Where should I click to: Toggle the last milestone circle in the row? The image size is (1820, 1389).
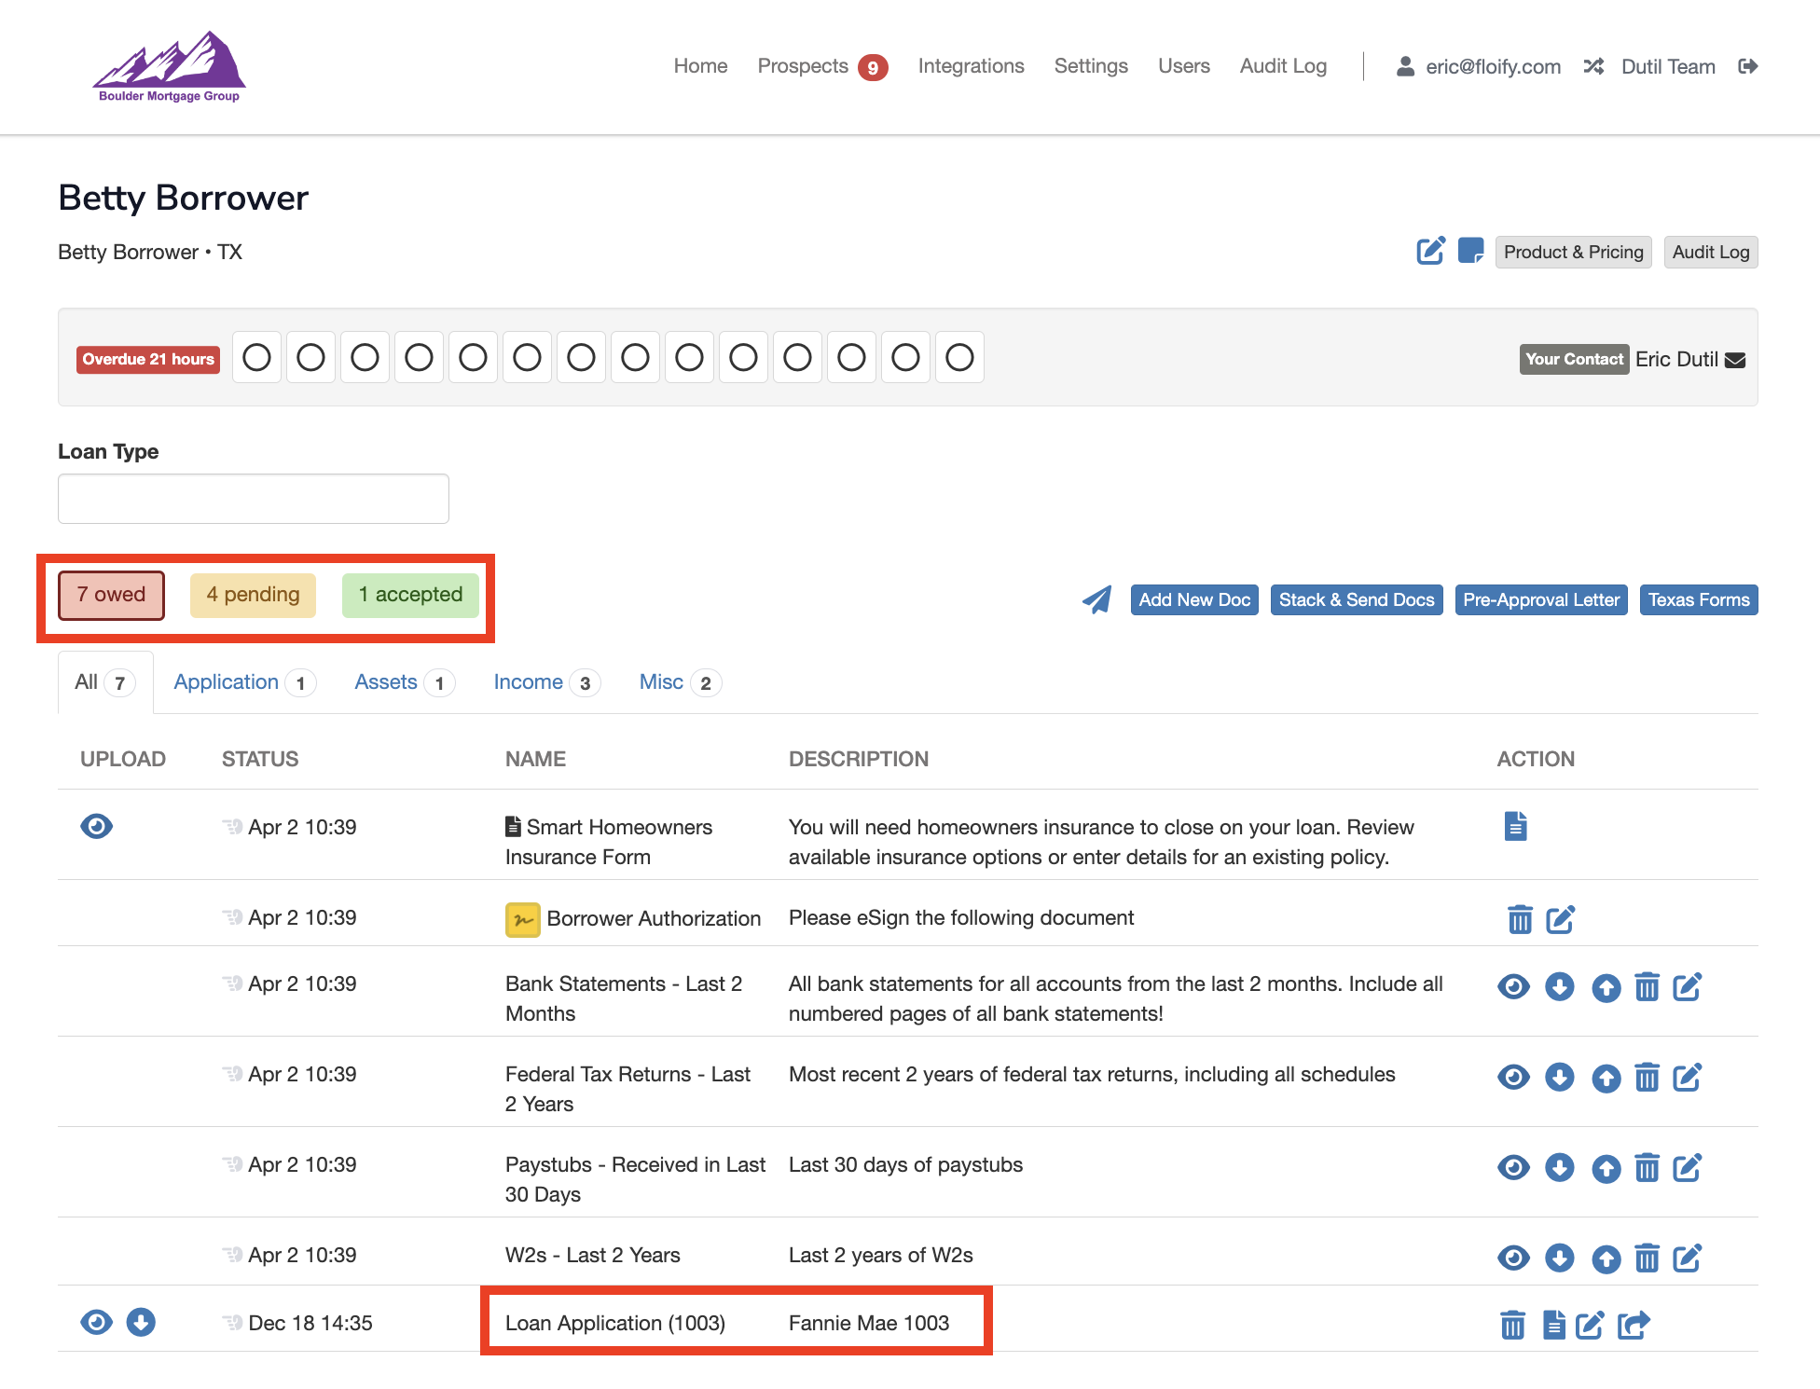pos(959,358)
